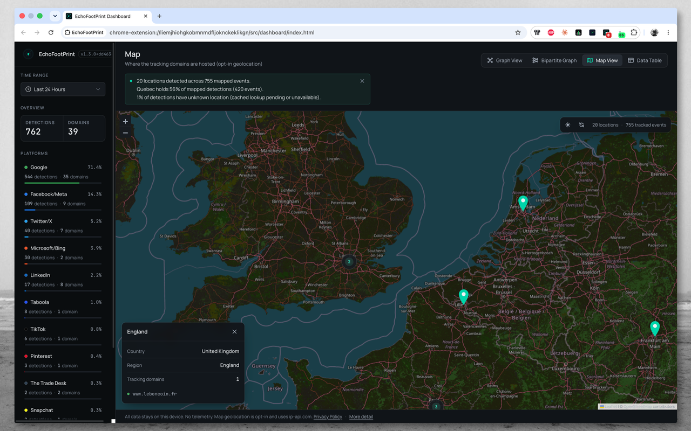691x431 pixels.
Task: Reload the page
Action: [x=51, y=32]
